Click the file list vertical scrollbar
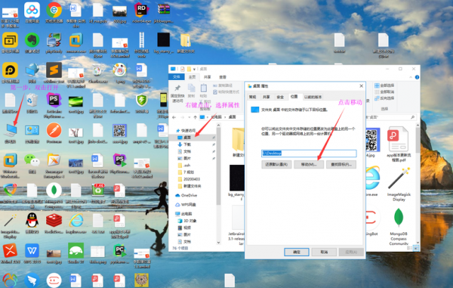The image size is (453, 288). click(418, 140)
